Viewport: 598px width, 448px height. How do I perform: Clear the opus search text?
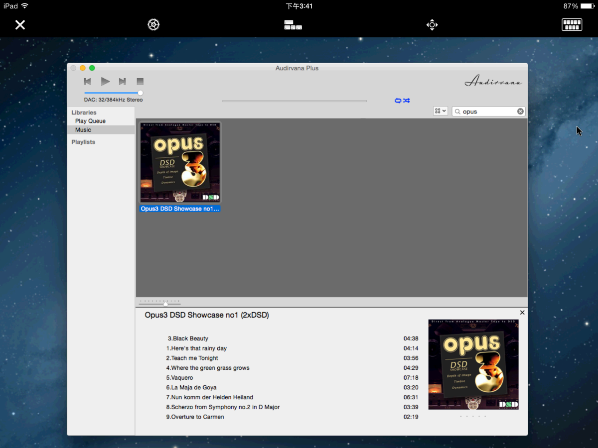point(520,112)
